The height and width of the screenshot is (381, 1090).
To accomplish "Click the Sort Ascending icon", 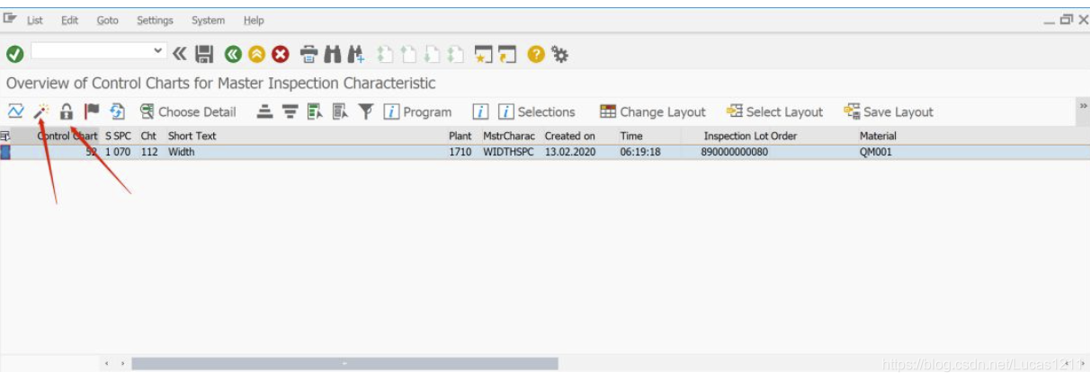I will tap(264, 111).
